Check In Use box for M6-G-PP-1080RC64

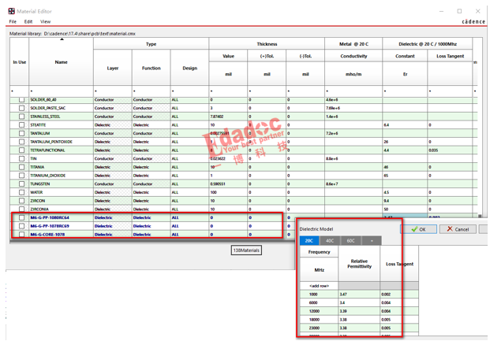click(21, 217)
